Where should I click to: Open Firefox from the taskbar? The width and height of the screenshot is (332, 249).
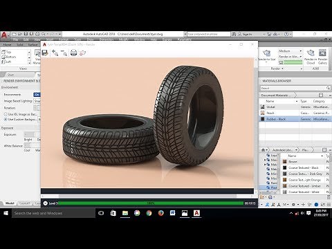pyautogui.click(x=161, y=213)
